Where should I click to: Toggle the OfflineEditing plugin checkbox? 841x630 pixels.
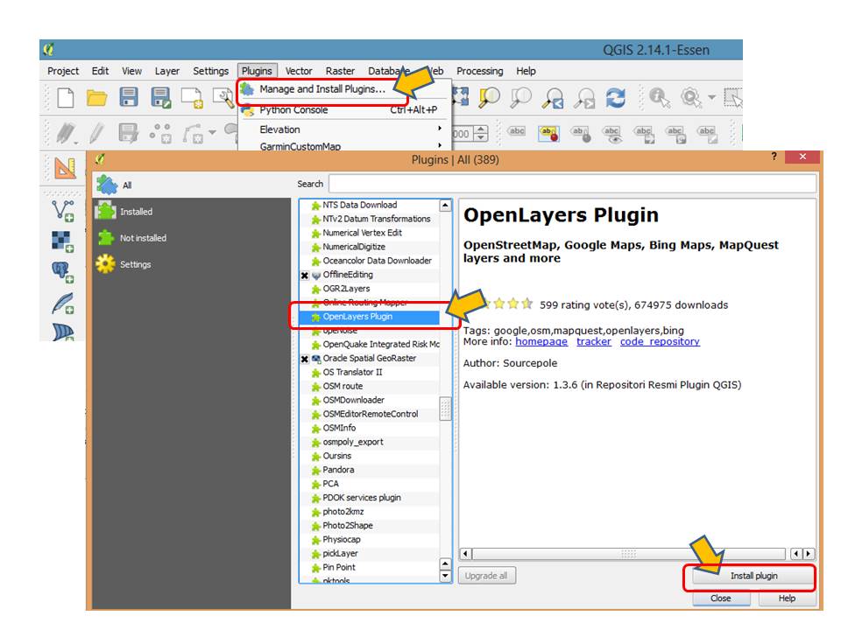[x=305, y=276]
